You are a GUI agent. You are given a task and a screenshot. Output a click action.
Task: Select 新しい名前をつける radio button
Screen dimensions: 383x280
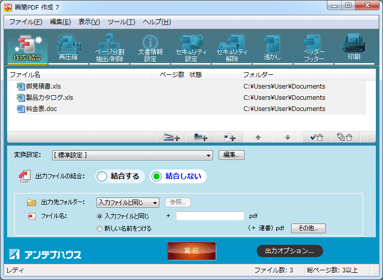click(100, 229)
